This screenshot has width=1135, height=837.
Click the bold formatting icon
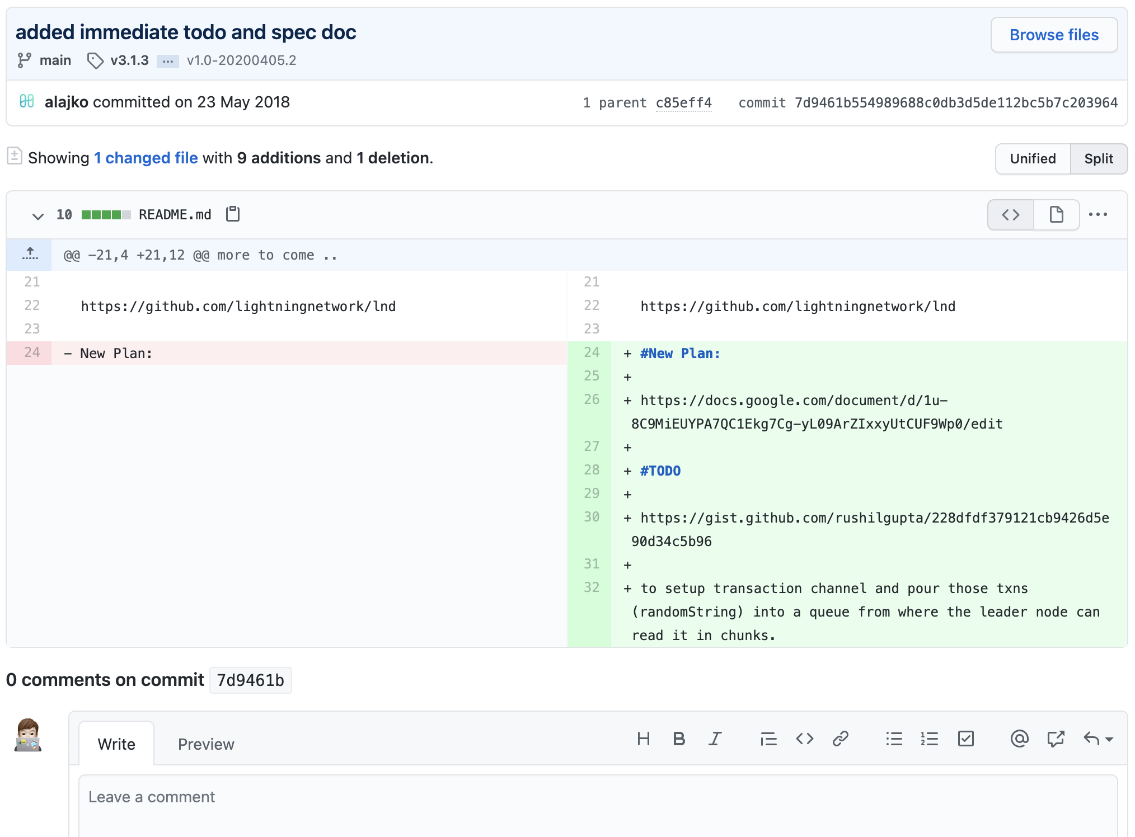pyautogui.click(x=679, y=739)
